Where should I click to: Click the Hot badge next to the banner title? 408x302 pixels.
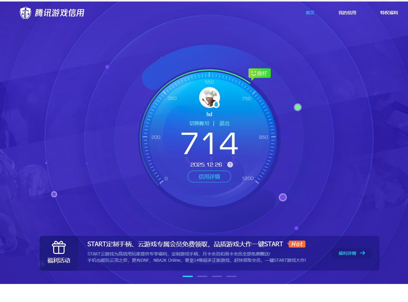(x=296, y=244)
